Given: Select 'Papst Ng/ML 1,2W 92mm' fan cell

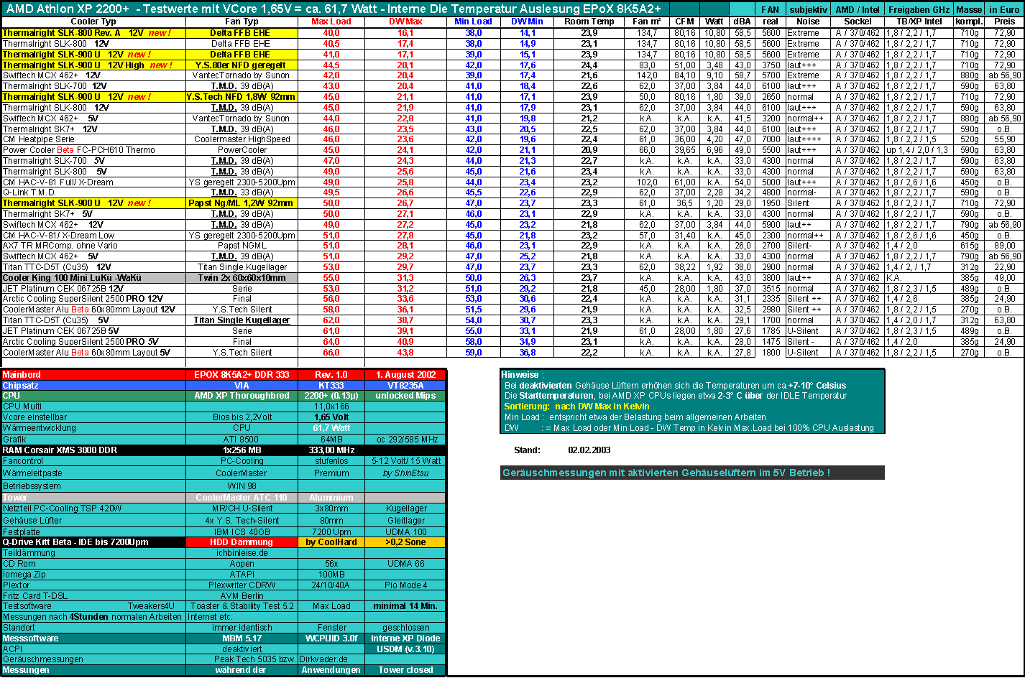Looking at the screenshot, I should click(242, 203).
